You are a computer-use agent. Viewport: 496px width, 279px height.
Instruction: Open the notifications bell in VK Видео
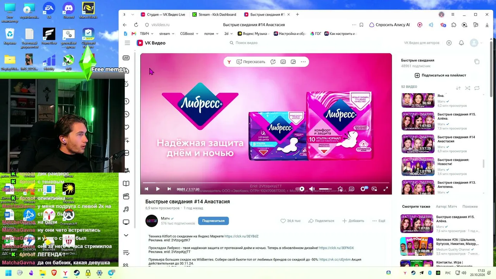(x=461, y=43)
